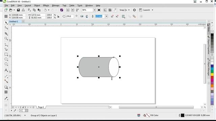Pick the black palette swatch
The height and width of the screenshot is (121, 216).
click(x=212, y=35)
